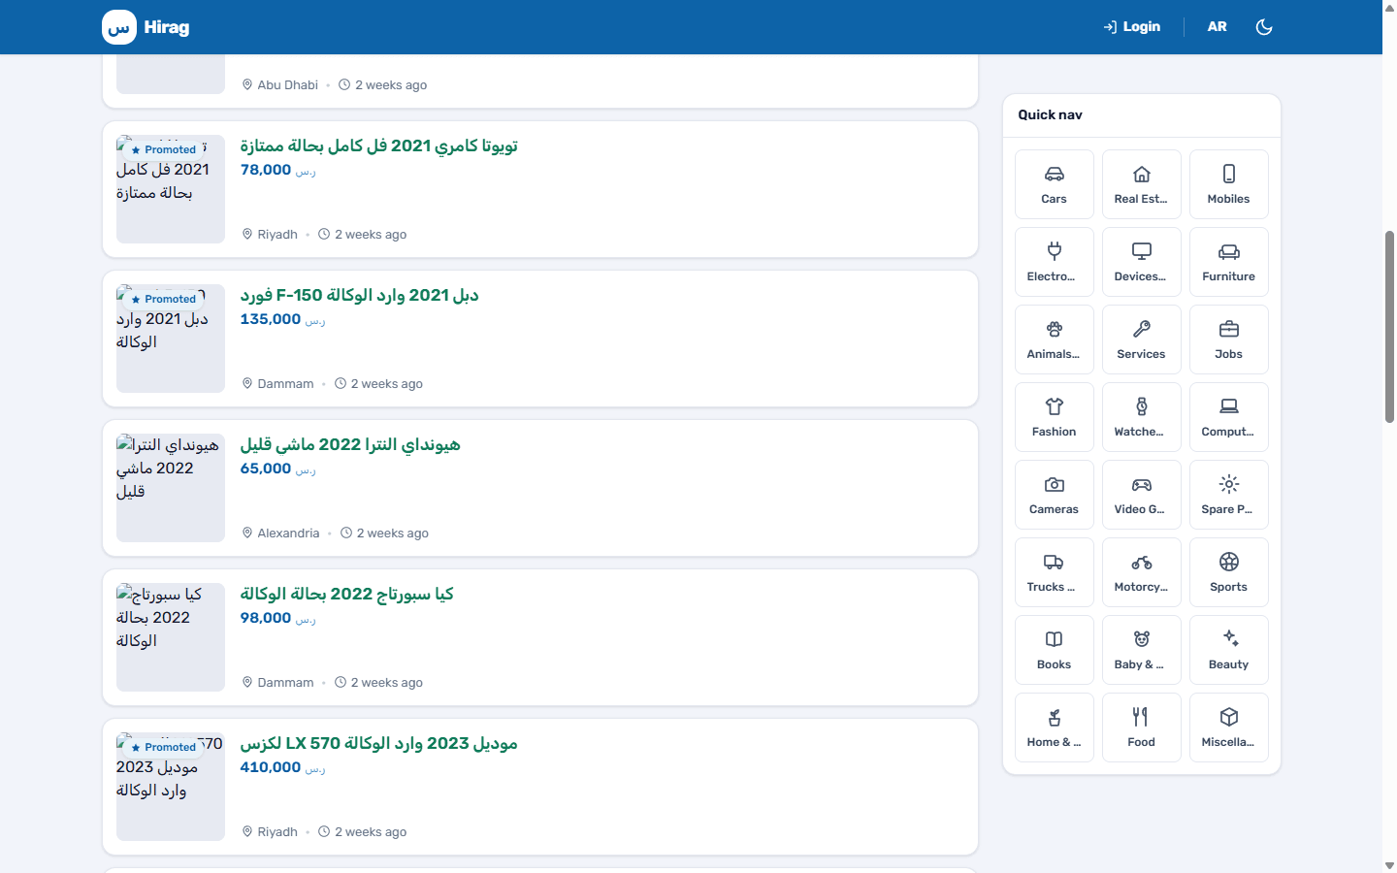1397x873 pixels.
Task: Toggle dark mode with the moon icon
Action: coord(1264,27)
